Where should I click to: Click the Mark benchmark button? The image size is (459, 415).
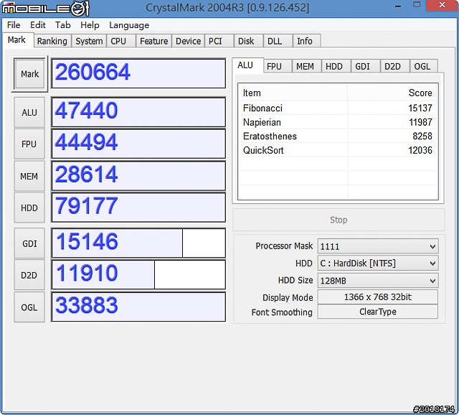point(29,74)
